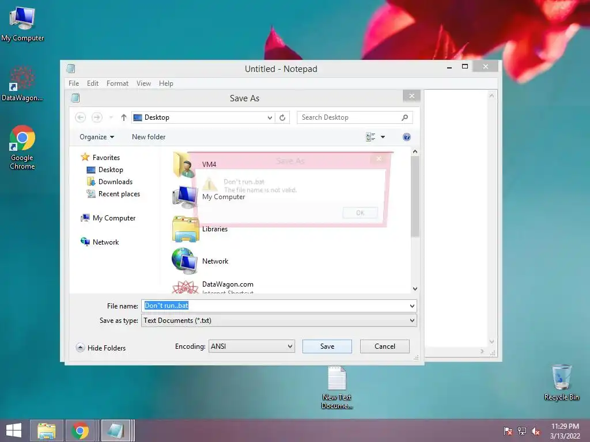Click the file list vertical scrollbar thumb
Viewport: 590px width, 442px height.
pos(415,196)
